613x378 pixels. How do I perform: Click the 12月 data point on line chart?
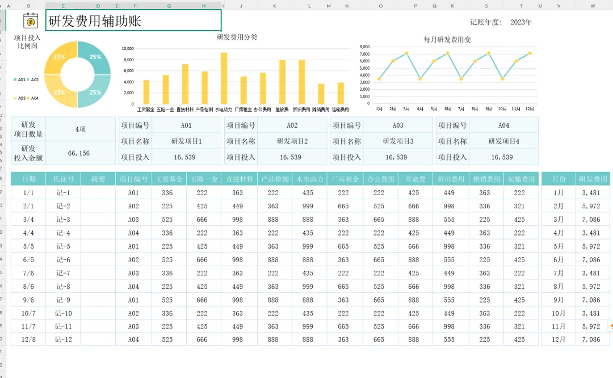click(x=530, y=53)
